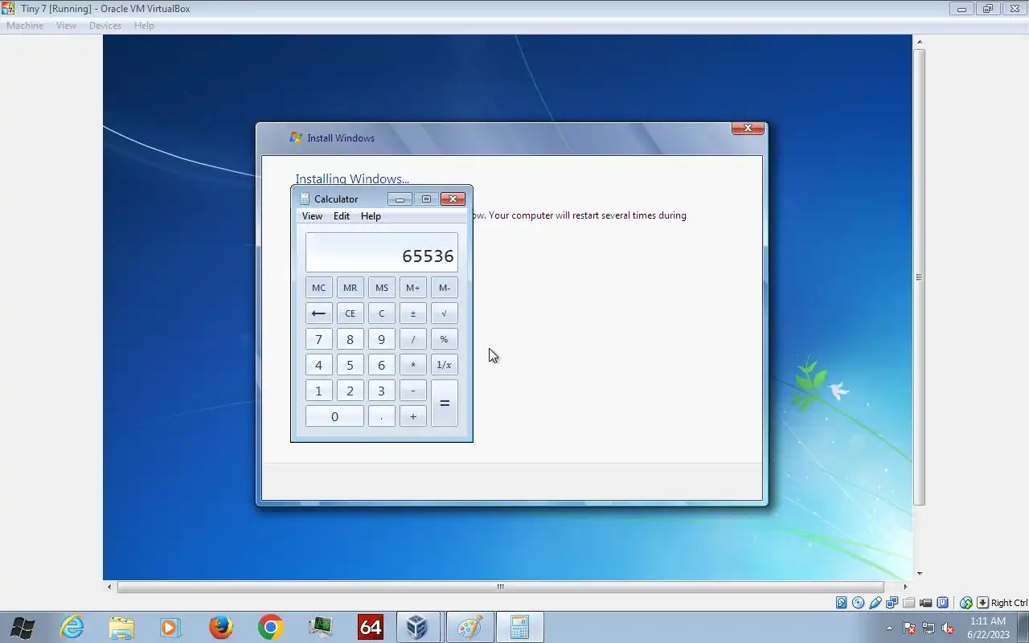Open VirtualBox USB devices status icon
1029x643 pixels.
[875, 603]
